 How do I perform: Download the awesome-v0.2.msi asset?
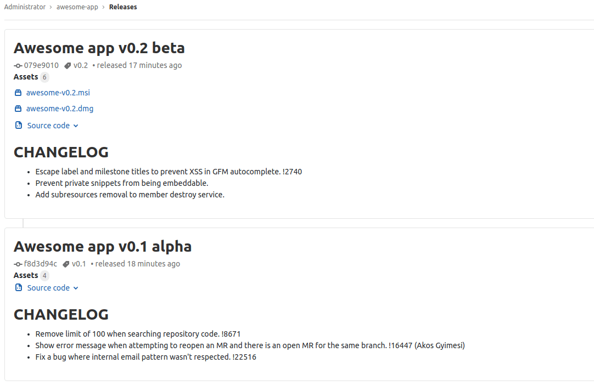59,93
